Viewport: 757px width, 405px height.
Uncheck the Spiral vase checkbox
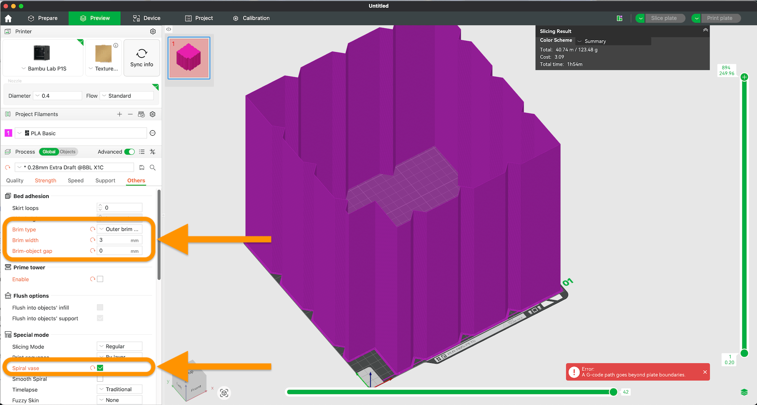(x=100, y=368)
